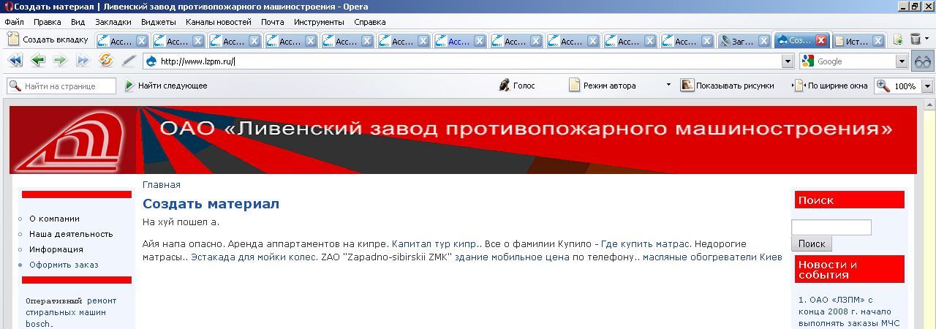Click the Эстакада для мойки колес link

click(x=253, y=257)
